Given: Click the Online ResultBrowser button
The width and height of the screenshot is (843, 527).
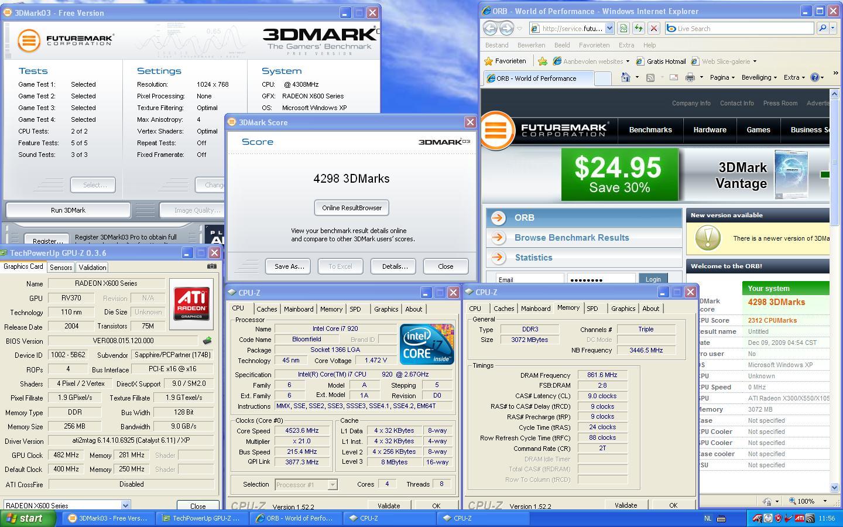Looking at the screenshot, I should coord(352,208).
